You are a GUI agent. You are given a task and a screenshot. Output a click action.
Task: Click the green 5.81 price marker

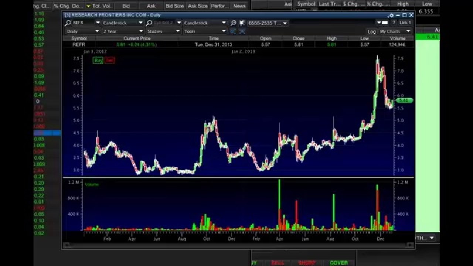(404, 100)
